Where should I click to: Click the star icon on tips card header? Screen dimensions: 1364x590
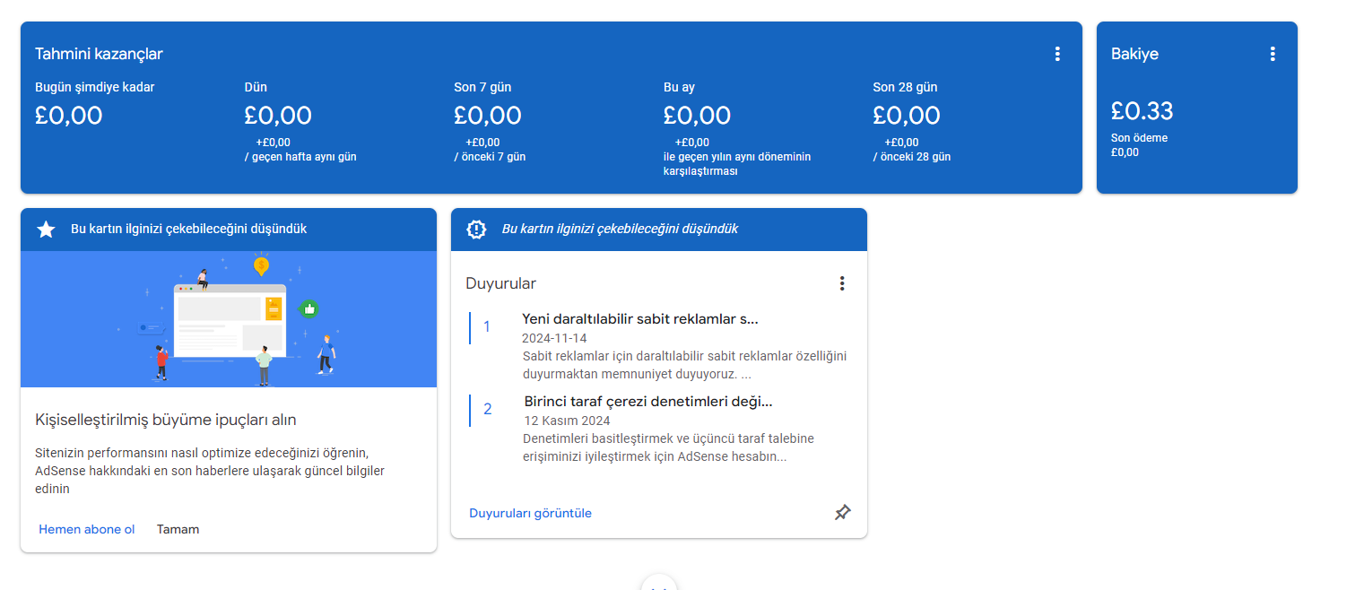46,230
